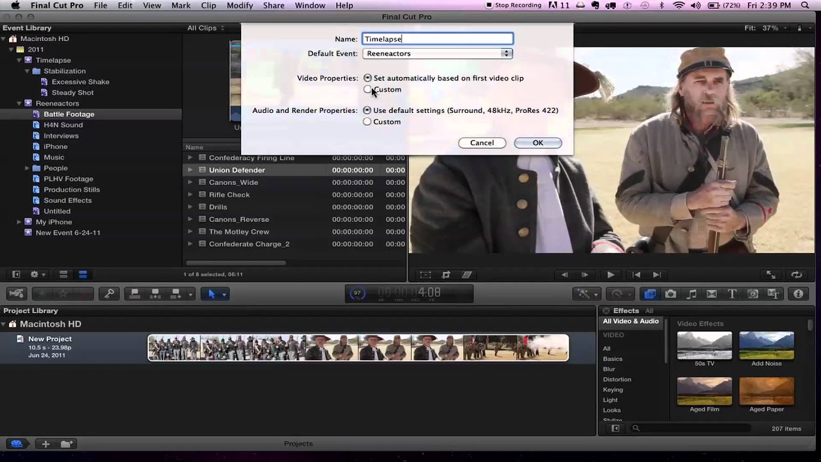This screenshot has width=821, height=462.
Task: Click OK in the new project dialog
Action: click(537, 143)
